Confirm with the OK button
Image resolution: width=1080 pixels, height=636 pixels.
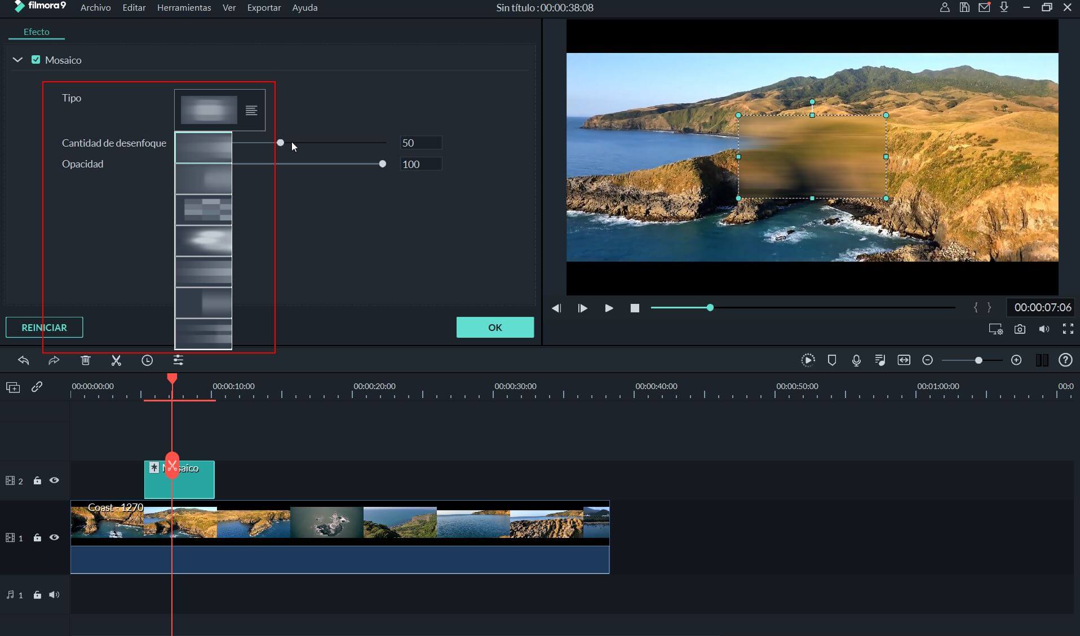[495, 328]
